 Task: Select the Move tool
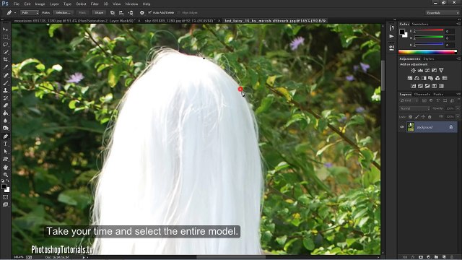(x=5, y=30)
